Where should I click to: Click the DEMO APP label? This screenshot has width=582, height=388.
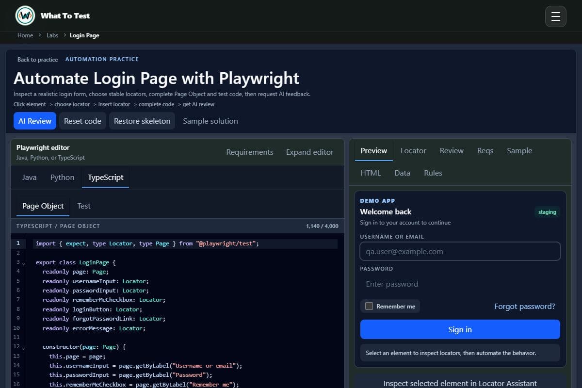click(377, 201)
